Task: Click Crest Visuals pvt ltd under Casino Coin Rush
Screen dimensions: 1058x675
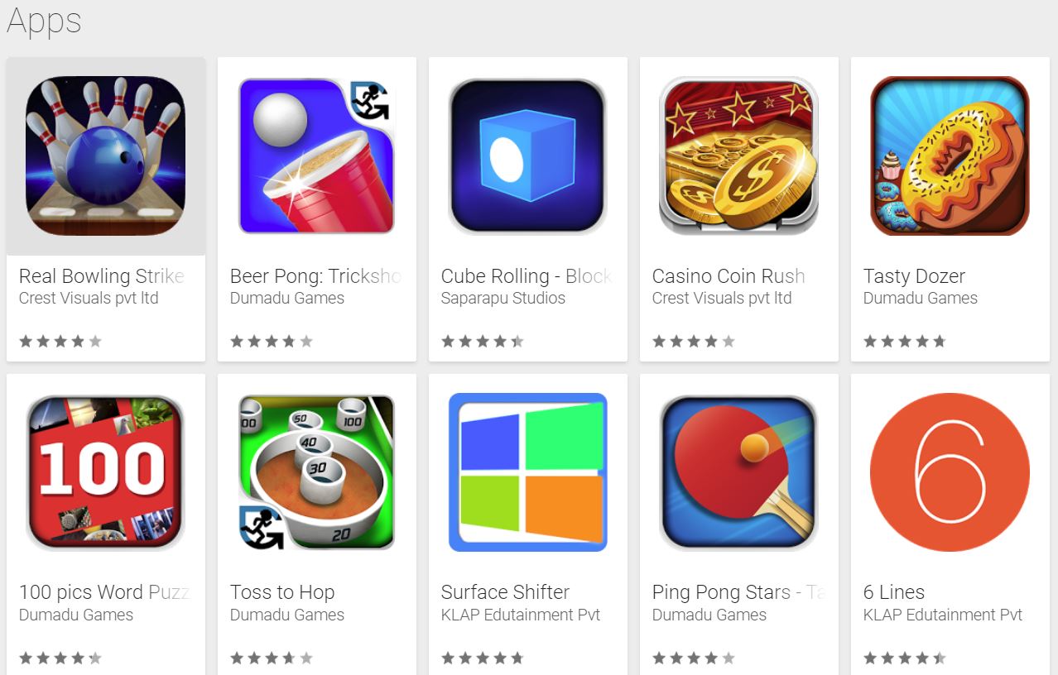Action: (x=722, y=299)
